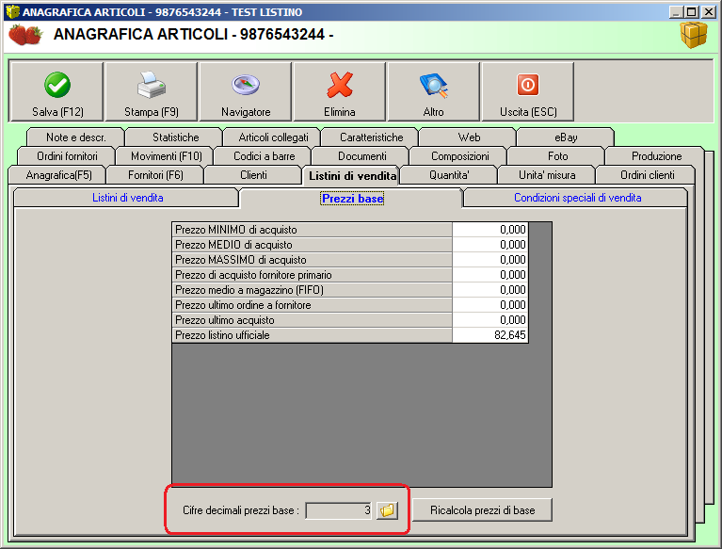Image resolution: width=722 pixels, height=549 pixels.
Task: Go to the Anagrafica(F5) tab
Action: pyautogui.click(x=58, y=175)
